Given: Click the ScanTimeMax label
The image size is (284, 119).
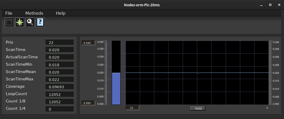Looking at the screenshot, I should tap(20, 79).
